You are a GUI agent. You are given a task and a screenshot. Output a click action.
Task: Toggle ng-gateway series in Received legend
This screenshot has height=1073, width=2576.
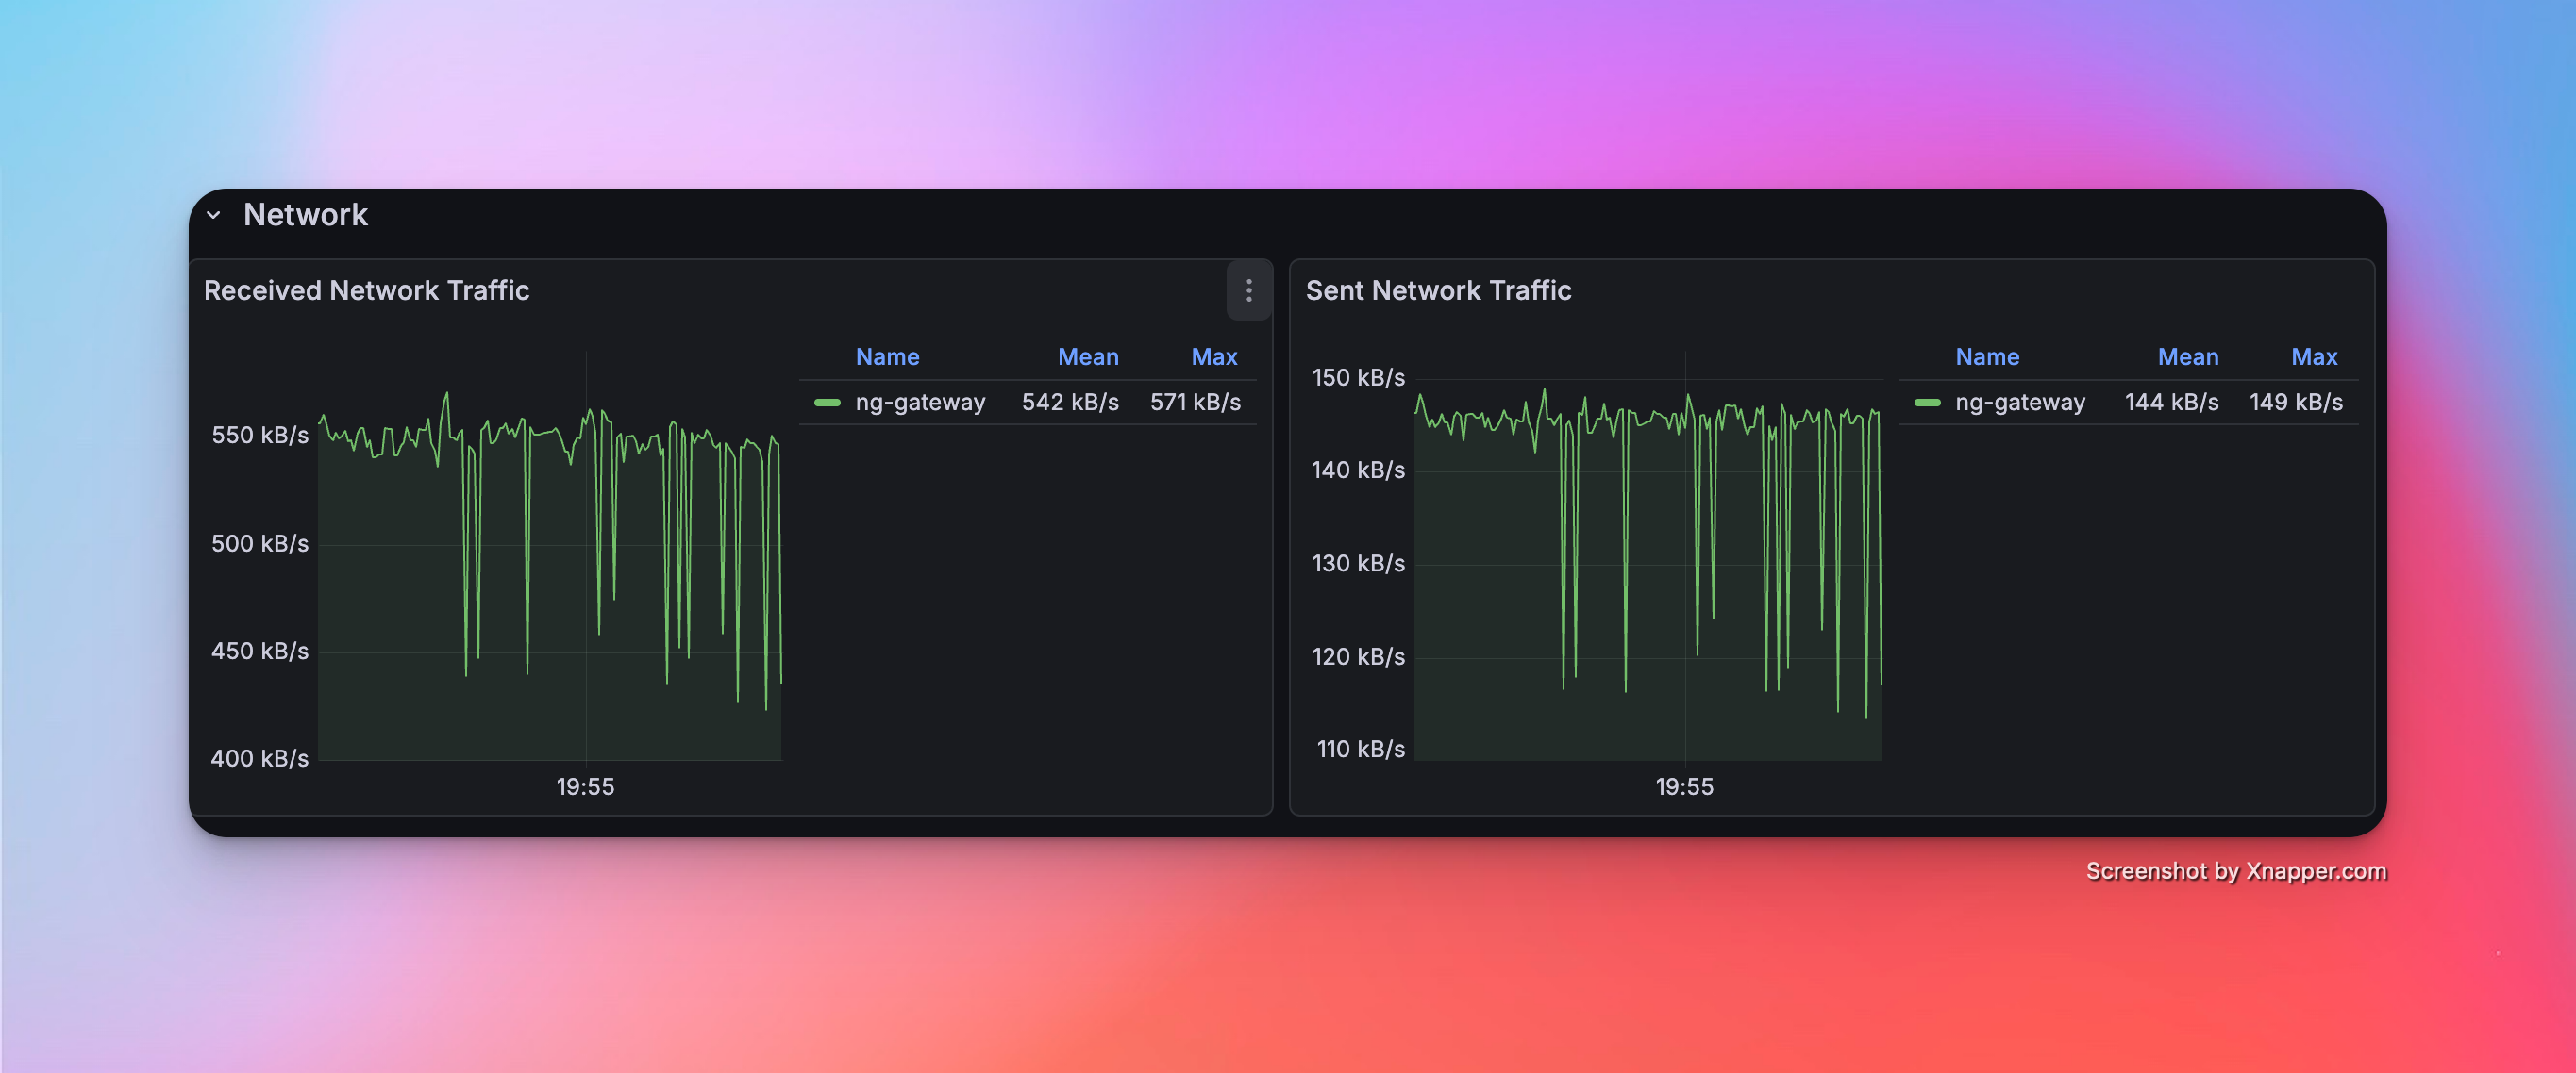coord(919,403)
